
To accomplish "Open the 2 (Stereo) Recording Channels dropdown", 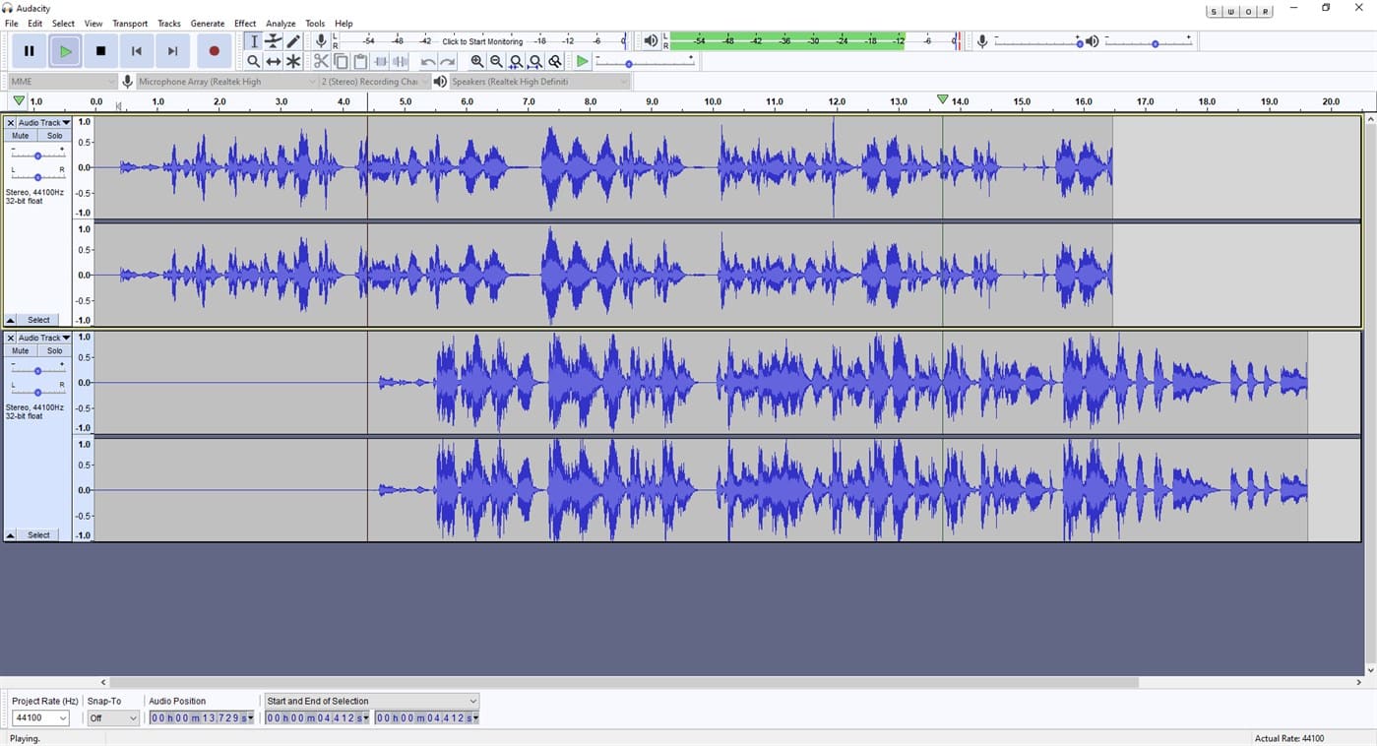I will (x=374, y=82).
